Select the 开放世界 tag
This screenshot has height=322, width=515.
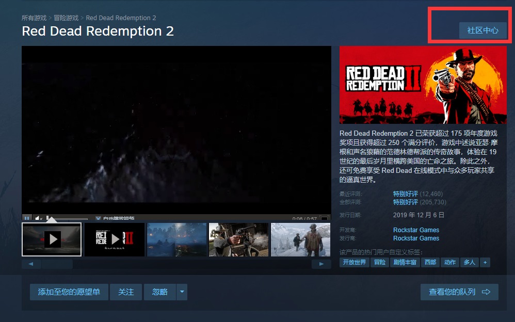pos(354,262)
